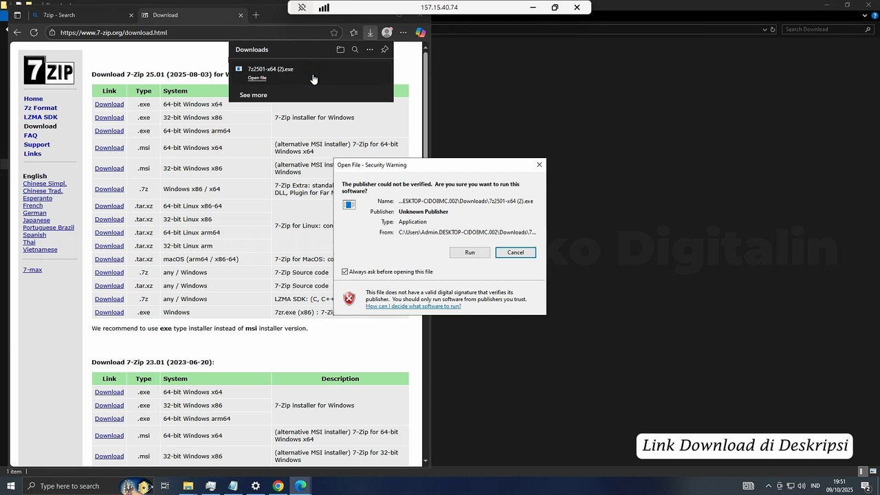Click the browser back arrow

[x=17, y=32]
